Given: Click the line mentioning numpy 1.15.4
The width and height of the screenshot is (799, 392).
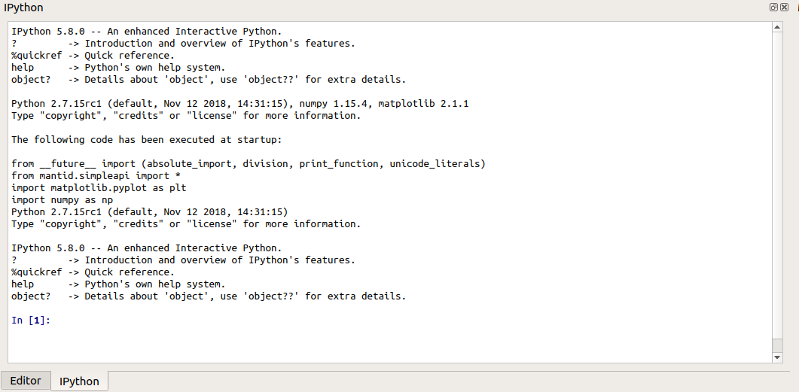Looking at the screenshot, I should pyautogui.click(x=239, y=104).
